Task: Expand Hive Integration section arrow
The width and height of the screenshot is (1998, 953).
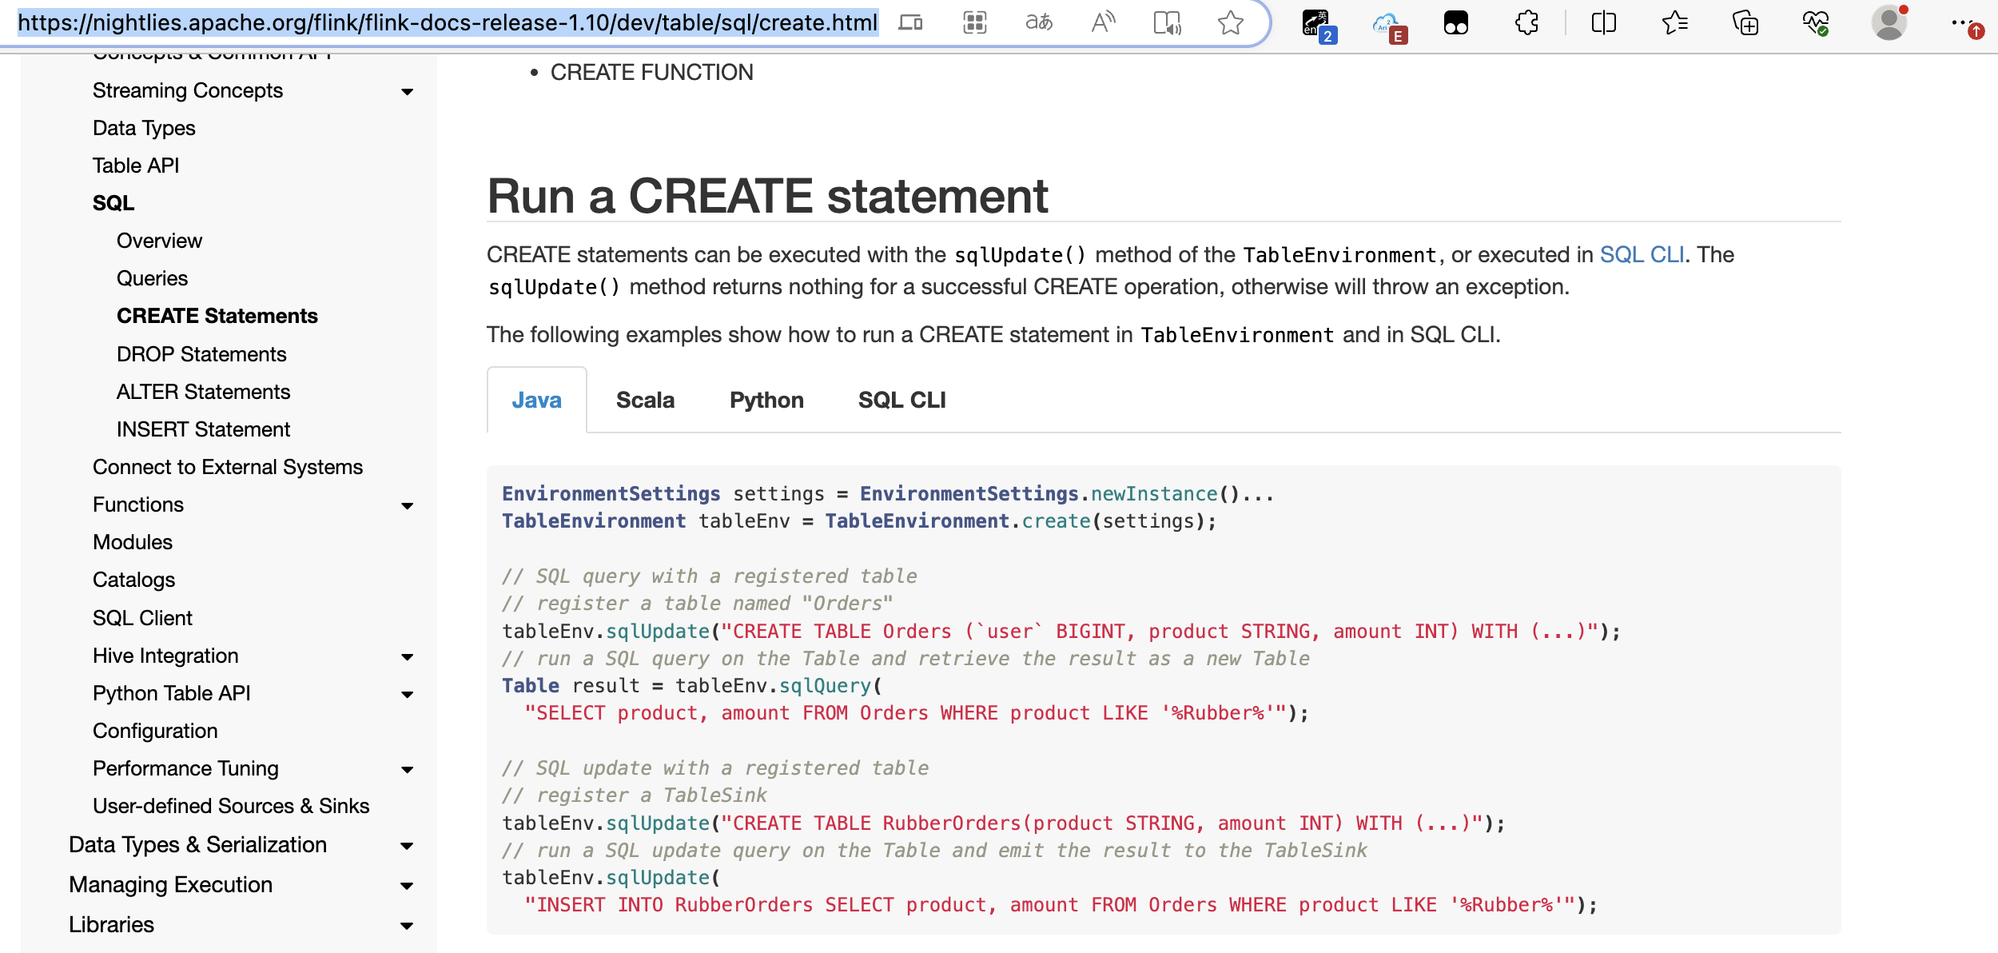Action: (408, 657)
